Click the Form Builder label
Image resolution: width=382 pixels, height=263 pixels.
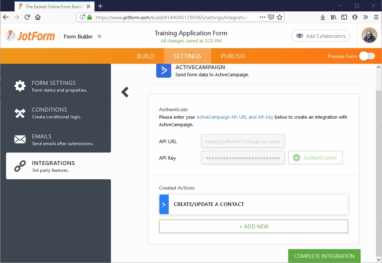click(78, 36)
